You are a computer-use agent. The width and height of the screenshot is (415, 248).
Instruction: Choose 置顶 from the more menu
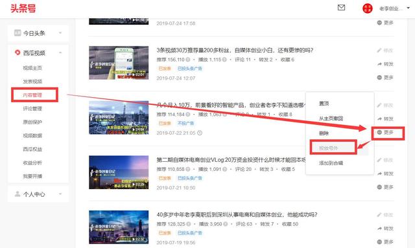324,104
